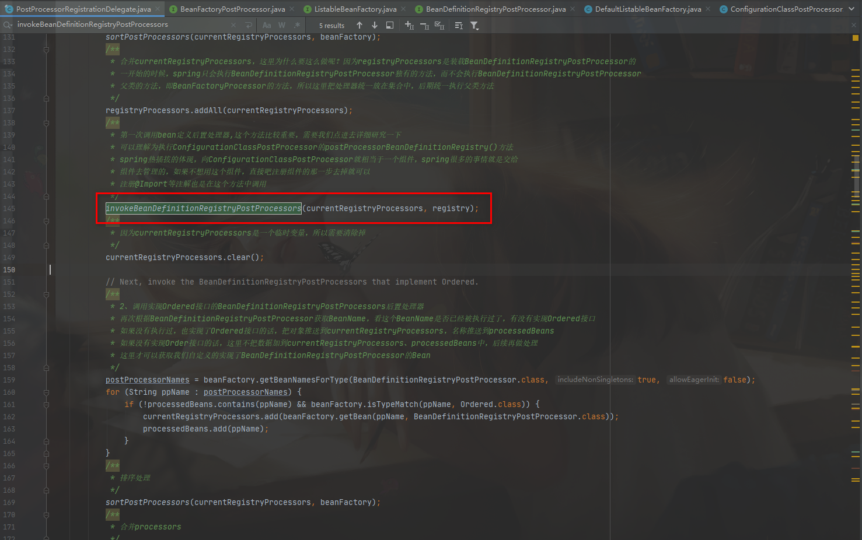This screenshot has width=862, height=540.
Task: Collapse the for loop at line 160
Action: click(46, 392)
